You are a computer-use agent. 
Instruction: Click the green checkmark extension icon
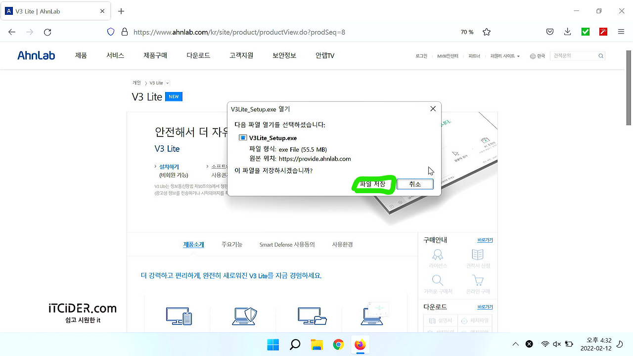585,32
